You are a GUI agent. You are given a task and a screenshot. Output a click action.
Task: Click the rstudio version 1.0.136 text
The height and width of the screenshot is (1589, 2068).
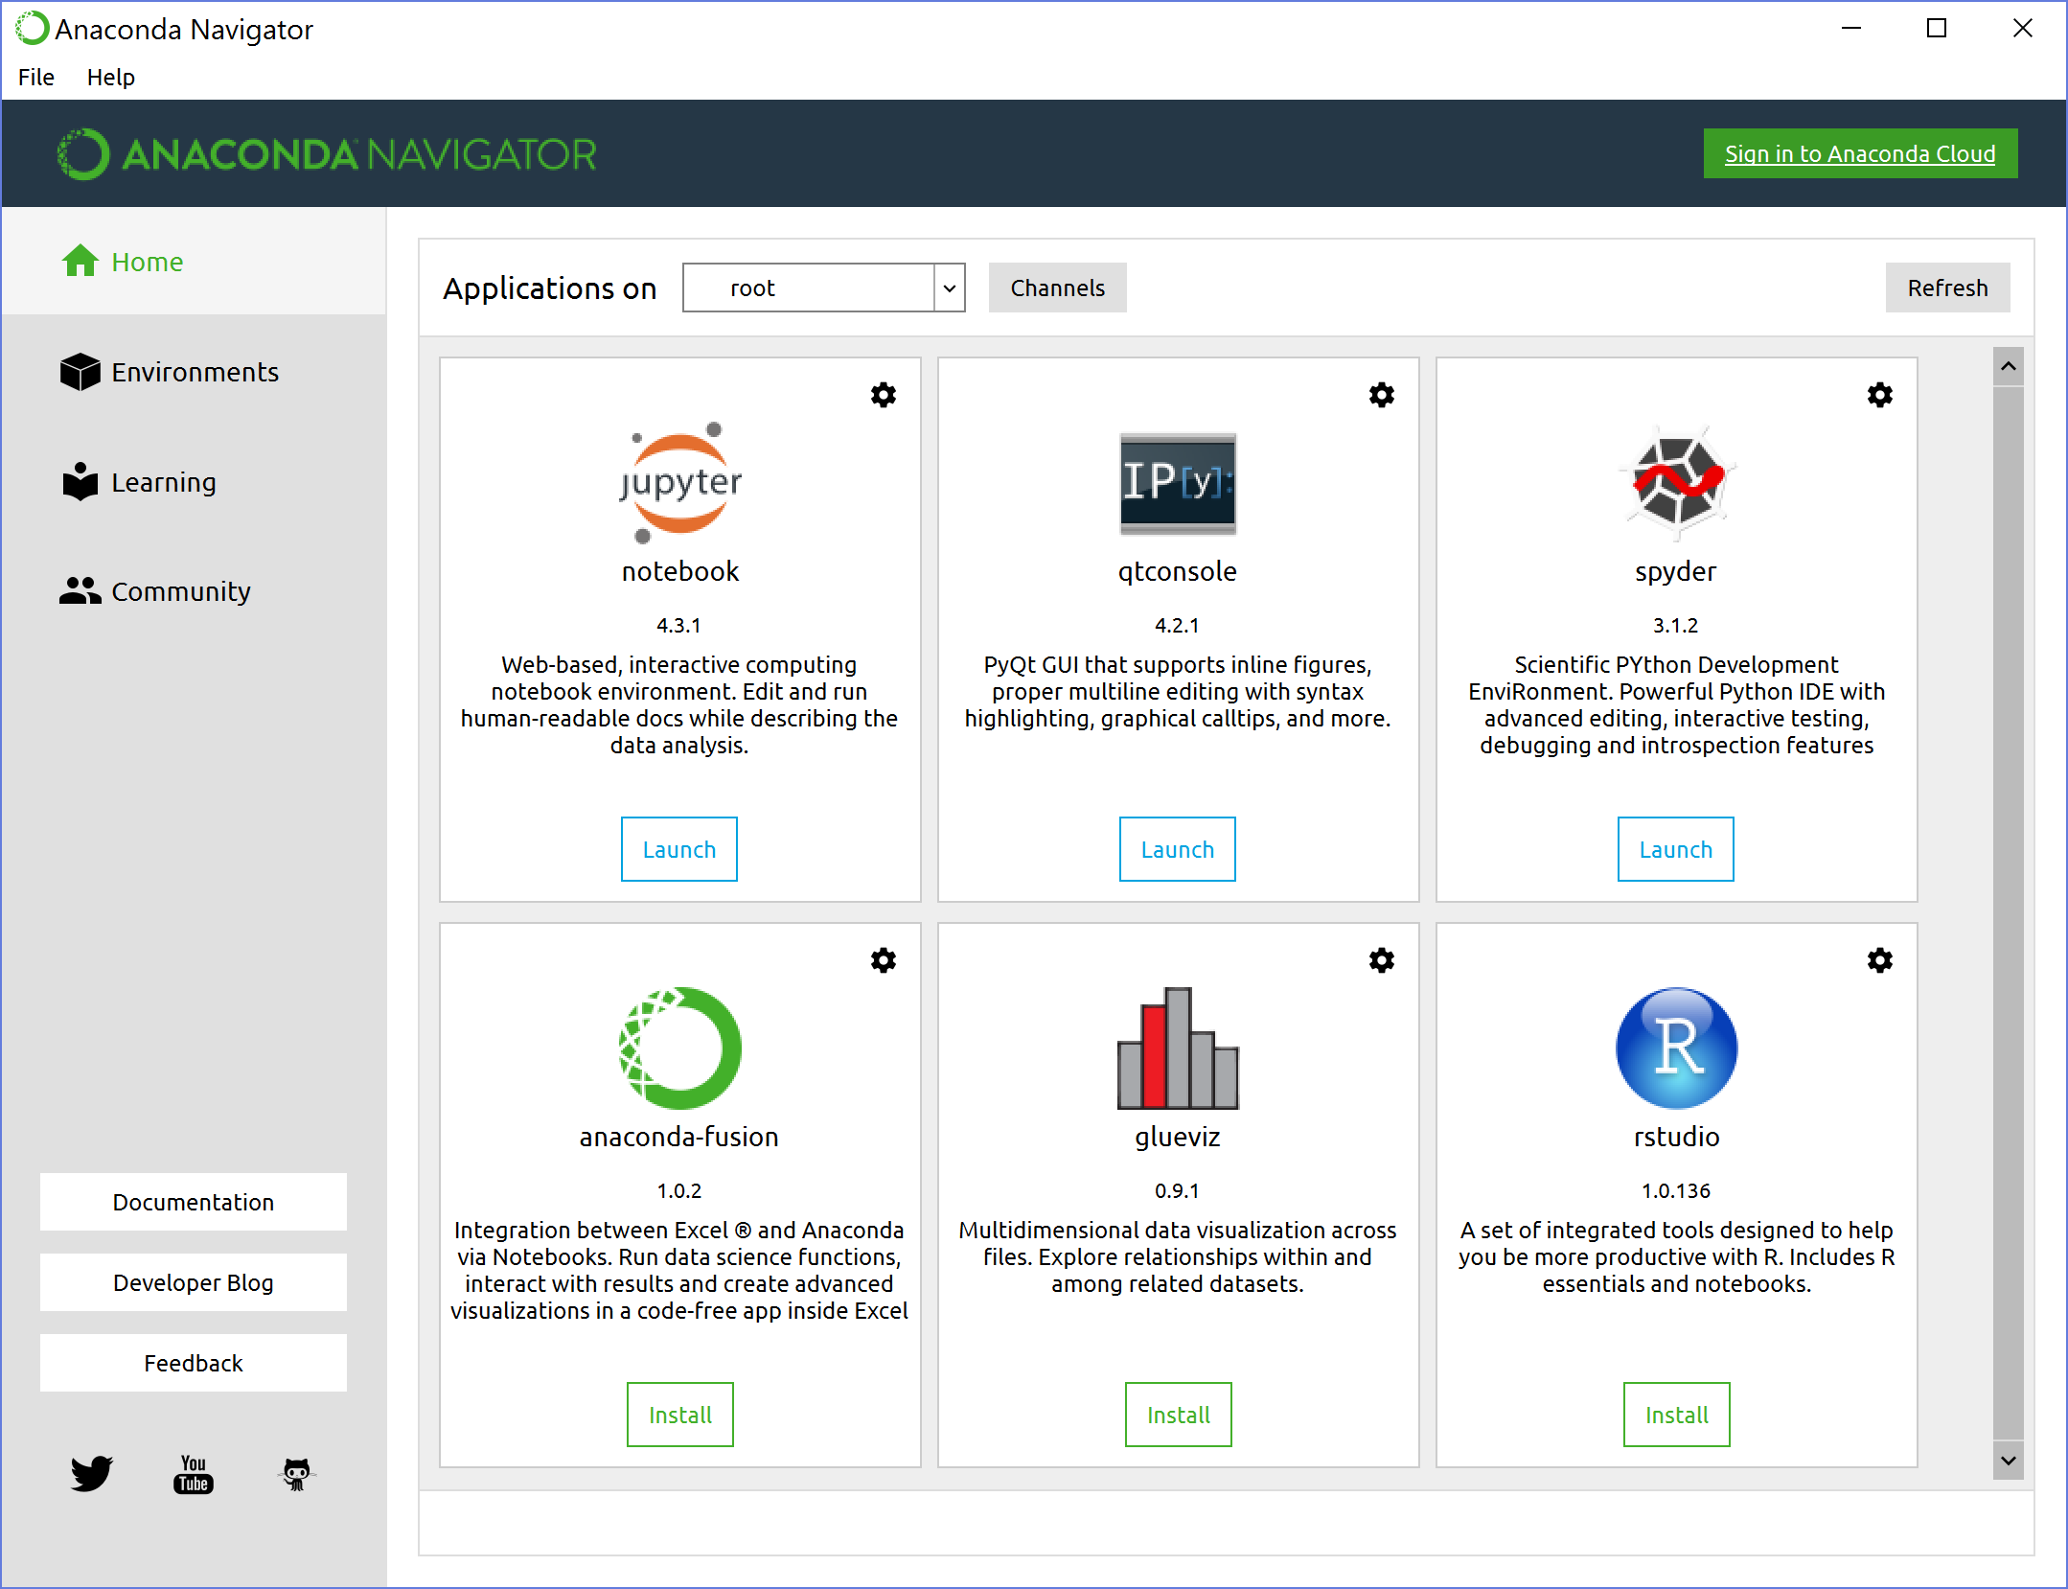click(1675, 1190)
